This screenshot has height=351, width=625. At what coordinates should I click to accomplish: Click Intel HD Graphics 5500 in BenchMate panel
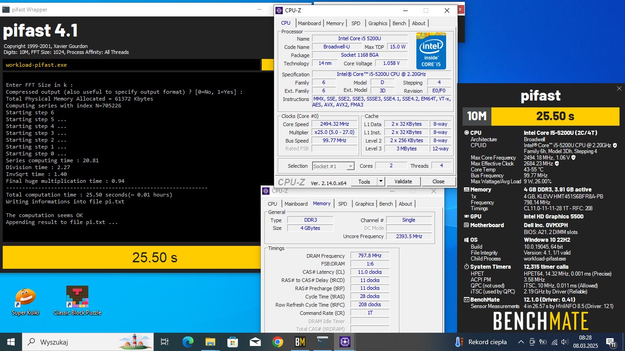click(554, 217)
